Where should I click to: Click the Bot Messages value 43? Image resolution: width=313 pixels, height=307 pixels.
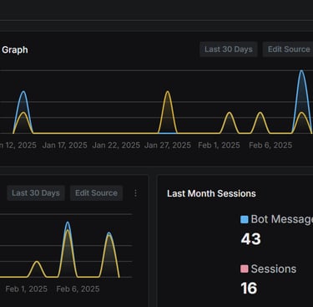click(250, 239)
